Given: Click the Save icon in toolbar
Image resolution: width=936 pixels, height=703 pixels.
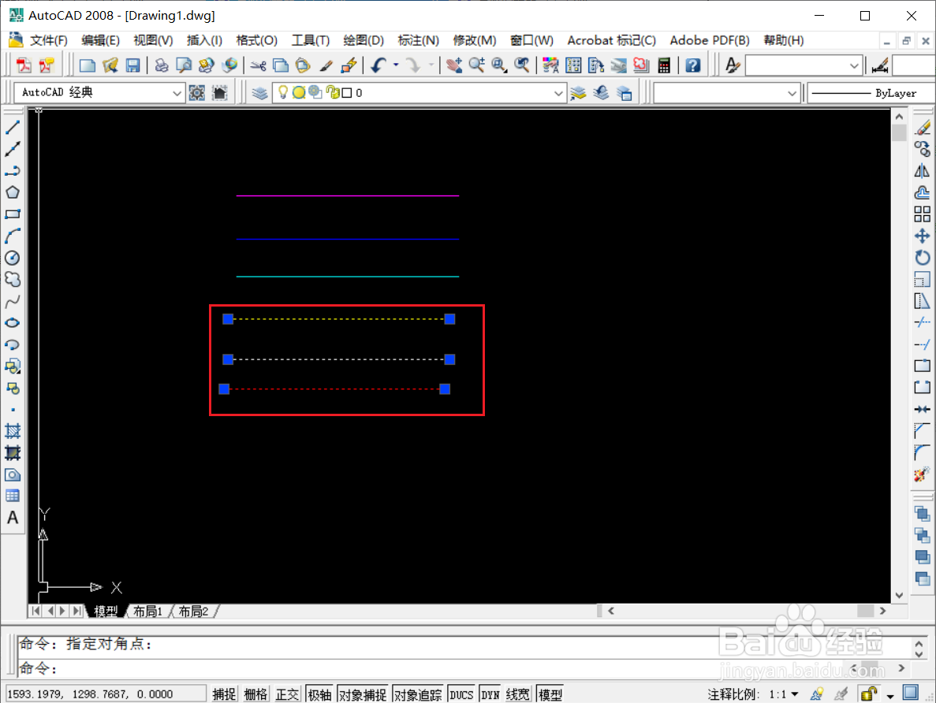Looking at the screenshot, I should (132, 65).
